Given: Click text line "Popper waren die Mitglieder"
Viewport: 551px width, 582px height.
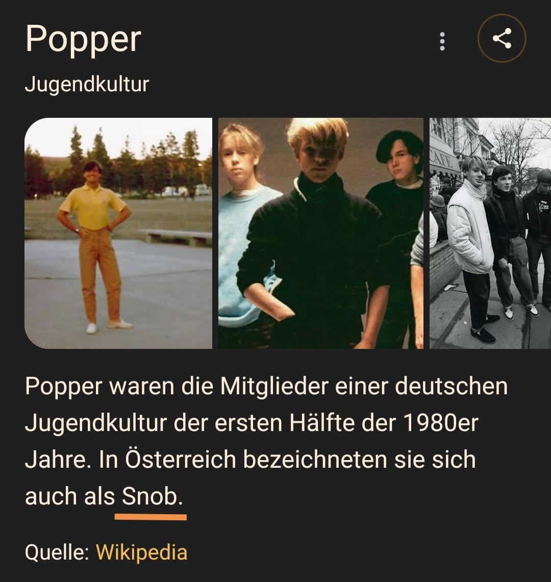Looking at the screenshot, I should pyautogui.click(x=177, y=386).
